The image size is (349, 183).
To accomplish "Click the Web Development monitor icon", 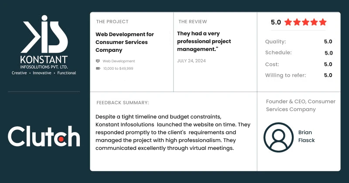I will [x=98, y=61].
